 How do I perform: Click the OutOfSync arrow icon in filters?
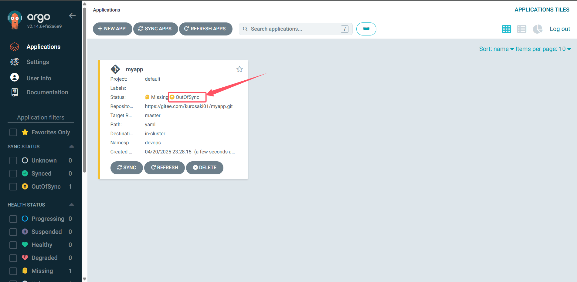tap(25, 186)
